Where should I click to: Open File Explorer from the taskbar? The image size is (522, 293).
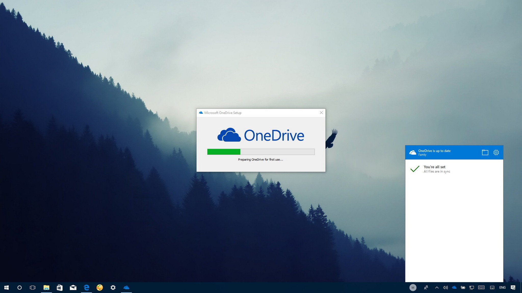point(46,287)
